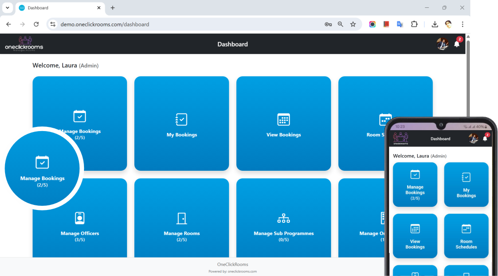Bookmark this page with the star icon
This screenshot has width=498, height=276.
point(353,24)
